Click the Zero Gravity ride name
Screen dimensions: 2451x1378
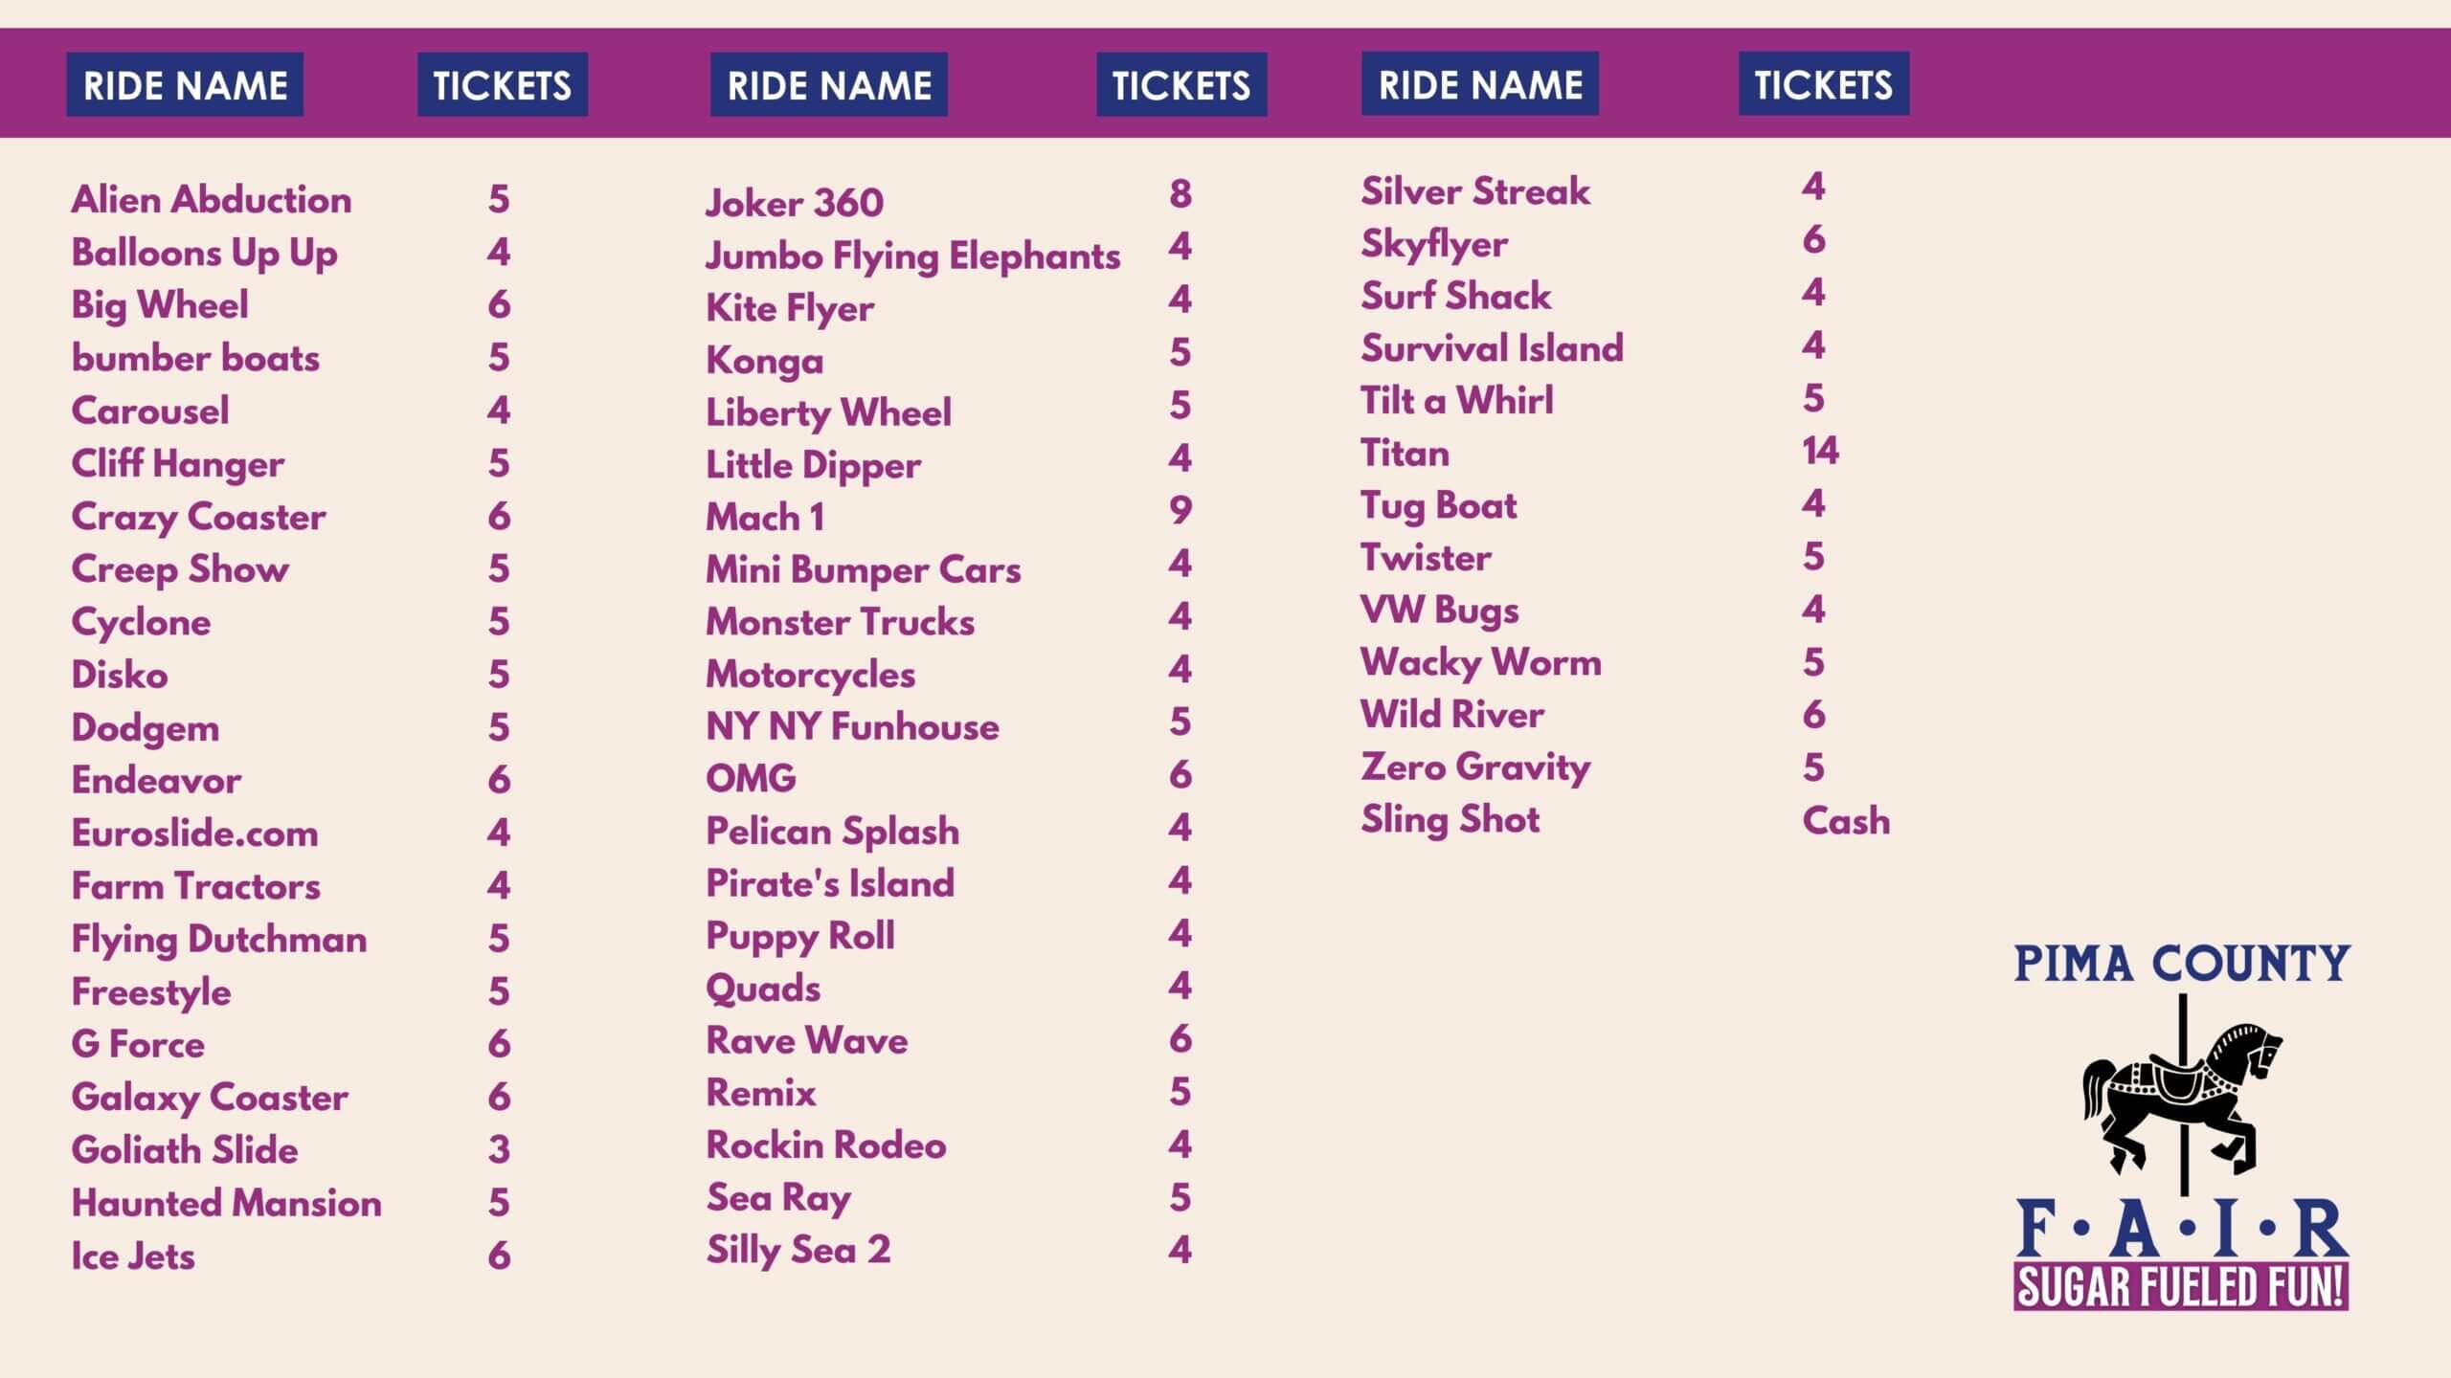pyautogui.click(x=1475, y=767)
